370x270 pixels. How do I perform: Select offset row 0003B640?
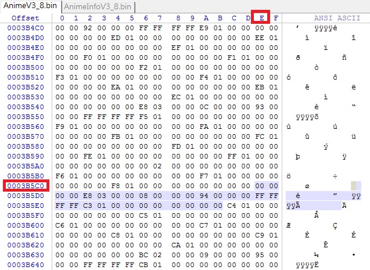coord(27,264)
